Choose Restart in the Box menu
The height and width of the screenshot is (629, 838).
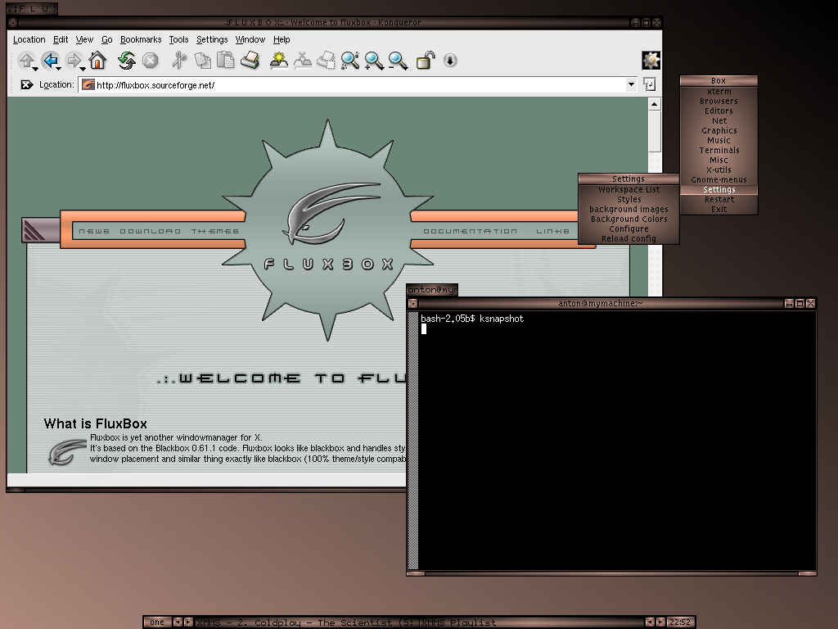point(719,200)
